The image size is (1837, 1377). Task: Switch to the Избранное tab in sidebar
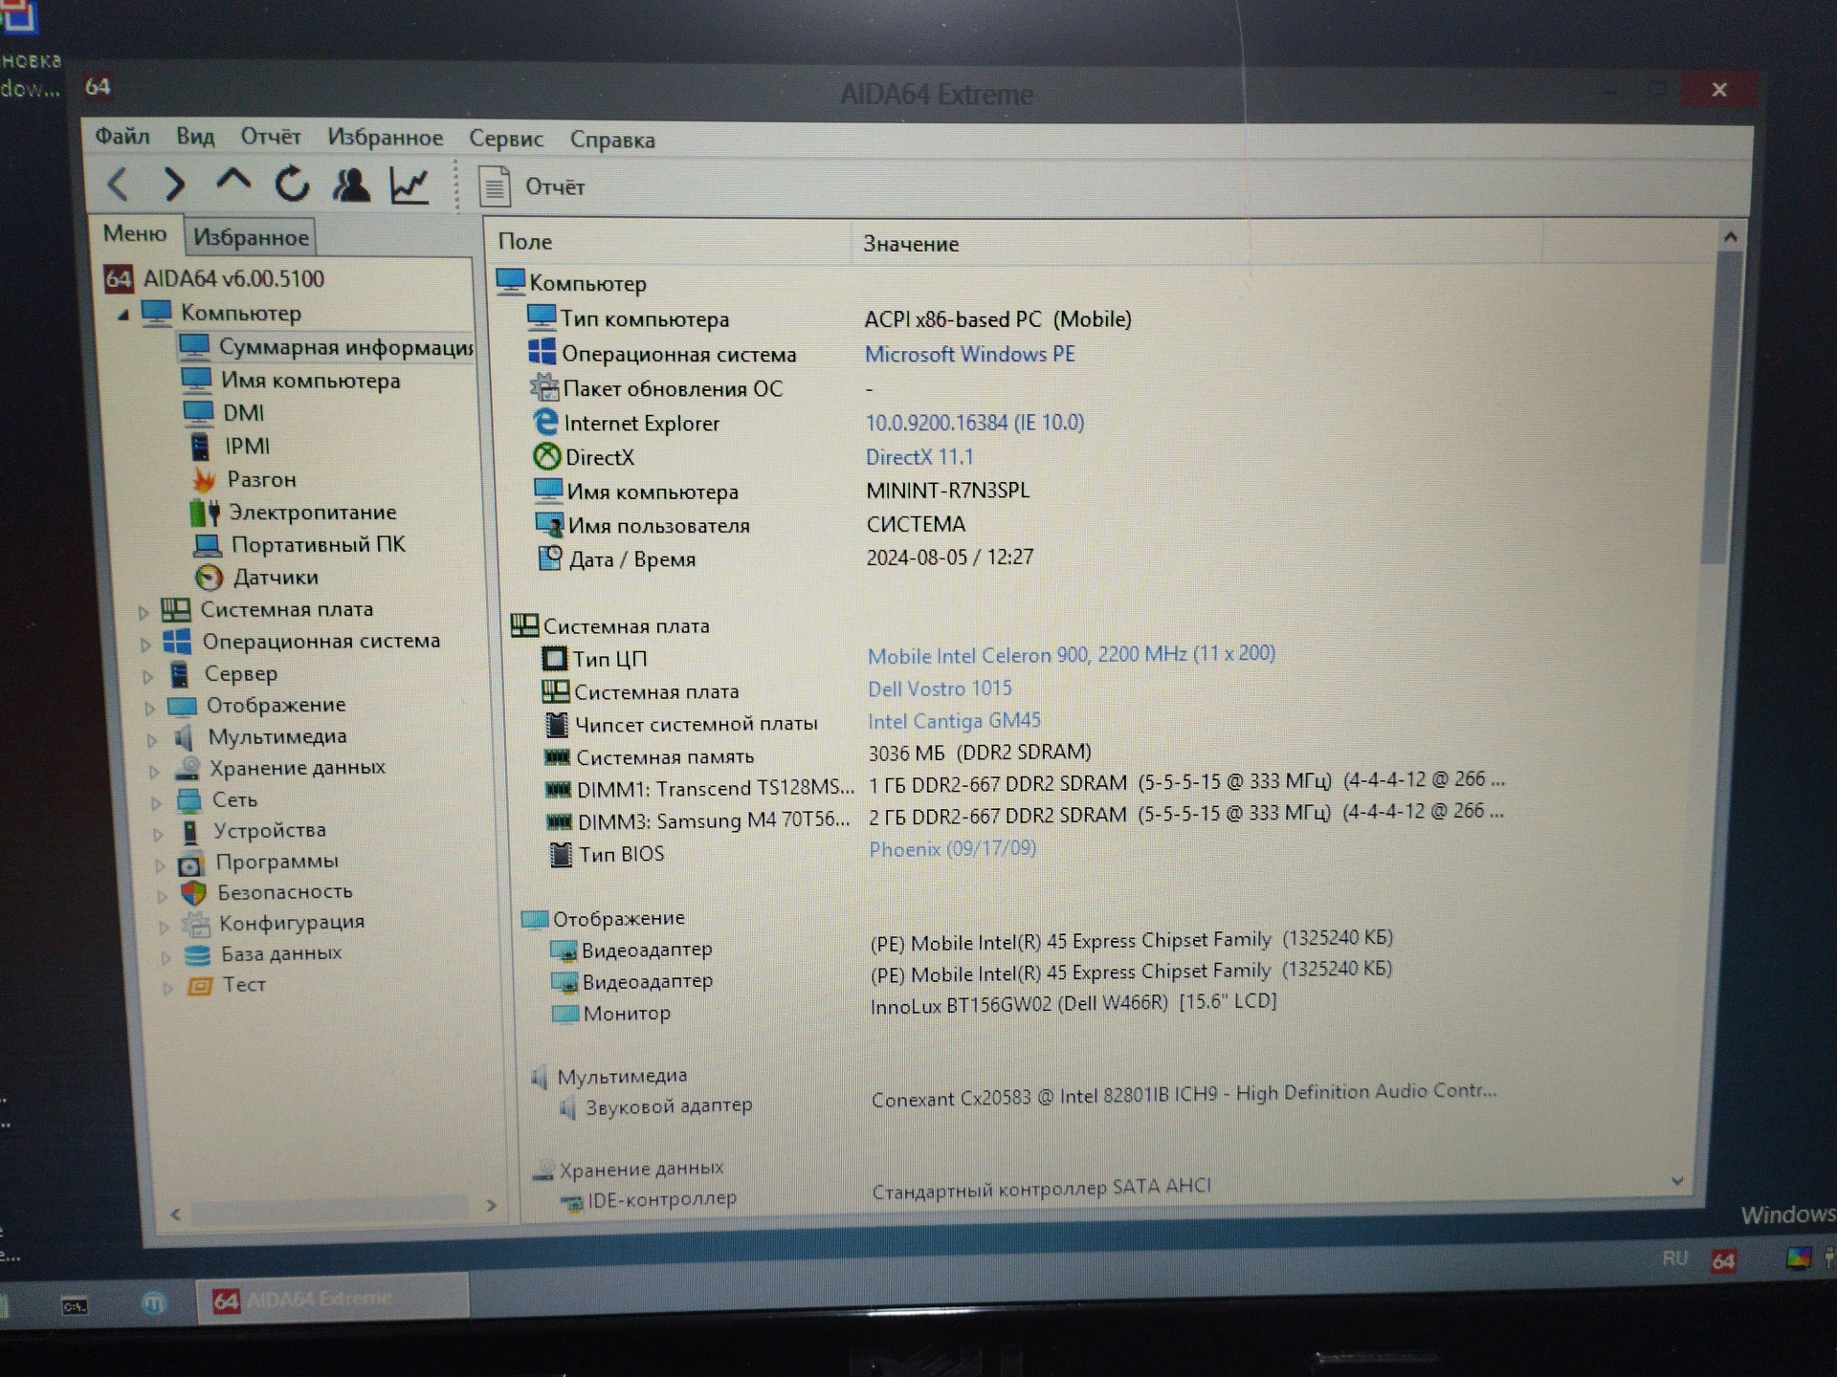tap(251, 237)
